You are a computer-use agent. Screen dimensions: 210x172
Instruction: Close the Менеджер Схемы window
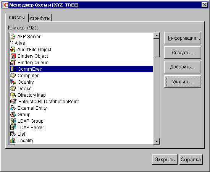[x=205, y=5]
